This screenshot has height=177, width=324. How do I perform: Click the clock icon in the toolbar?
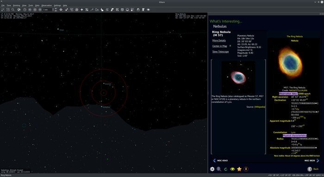[25, 10]
